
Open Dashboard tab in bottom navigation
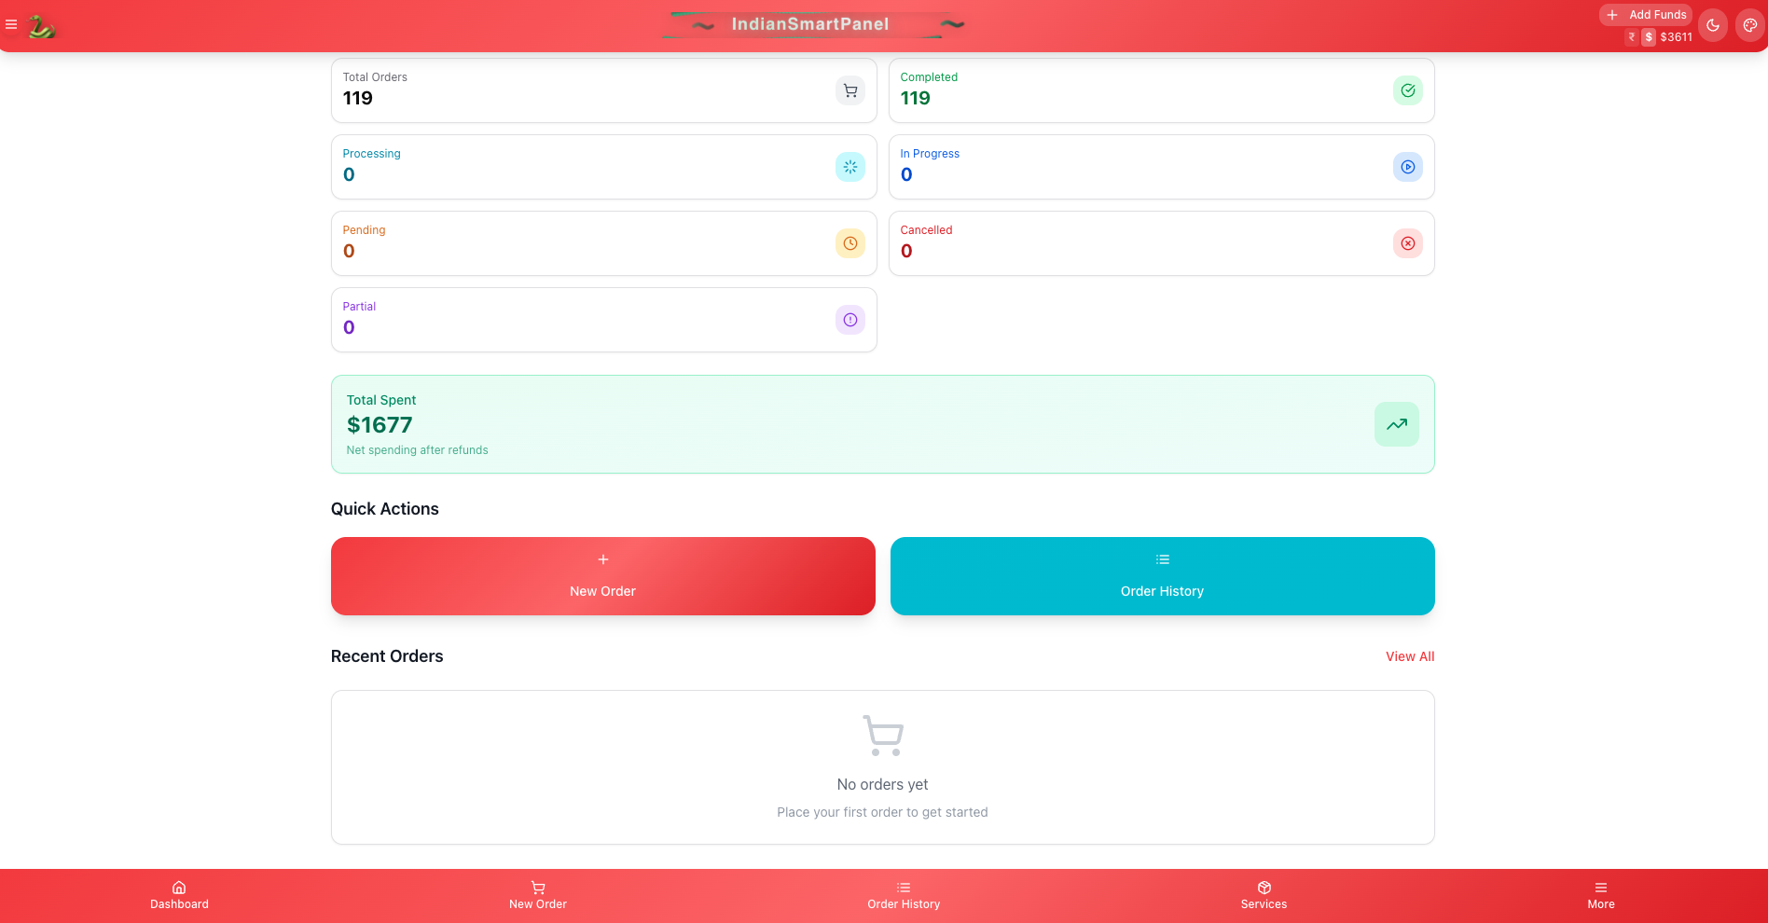pos(179,895)
